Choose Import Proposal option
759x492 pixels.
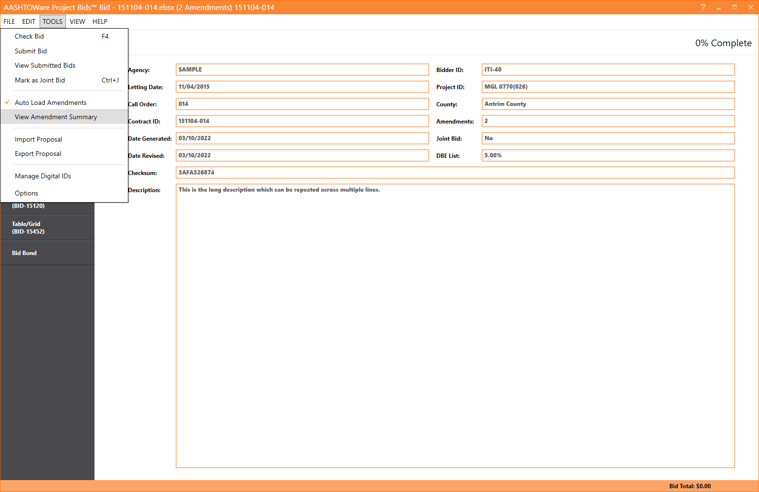coord(38,139)
